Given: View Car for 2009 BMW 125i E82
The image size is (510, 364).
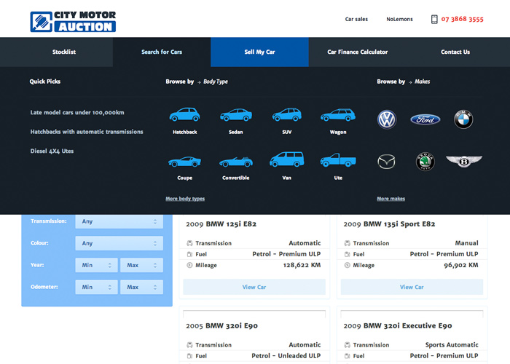Looking at the screenshot, I should click(254, 287).
